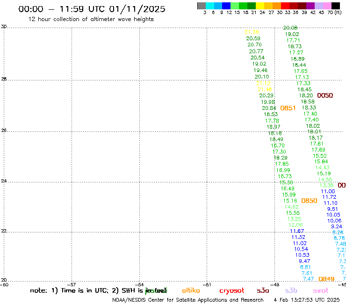Click the blue 9.47 wave height value
The width and height of the screenshot is (346, 304).
pos(304,261)
